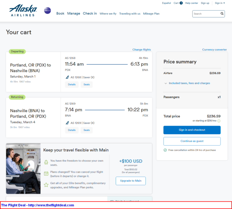Open the Book menu
This screenshot has height=209, width=232.
pyautogui.click(x=60, y=14)
